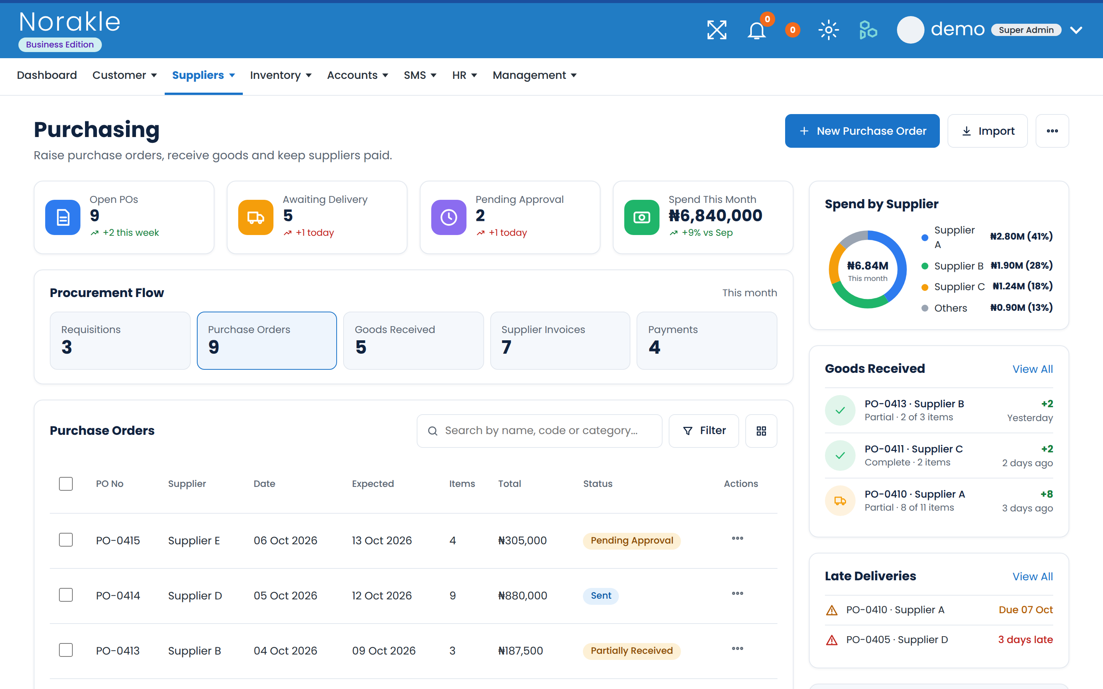
Task: Expand the Suppliers menu dropdown
Action: [x=203, y=75]
